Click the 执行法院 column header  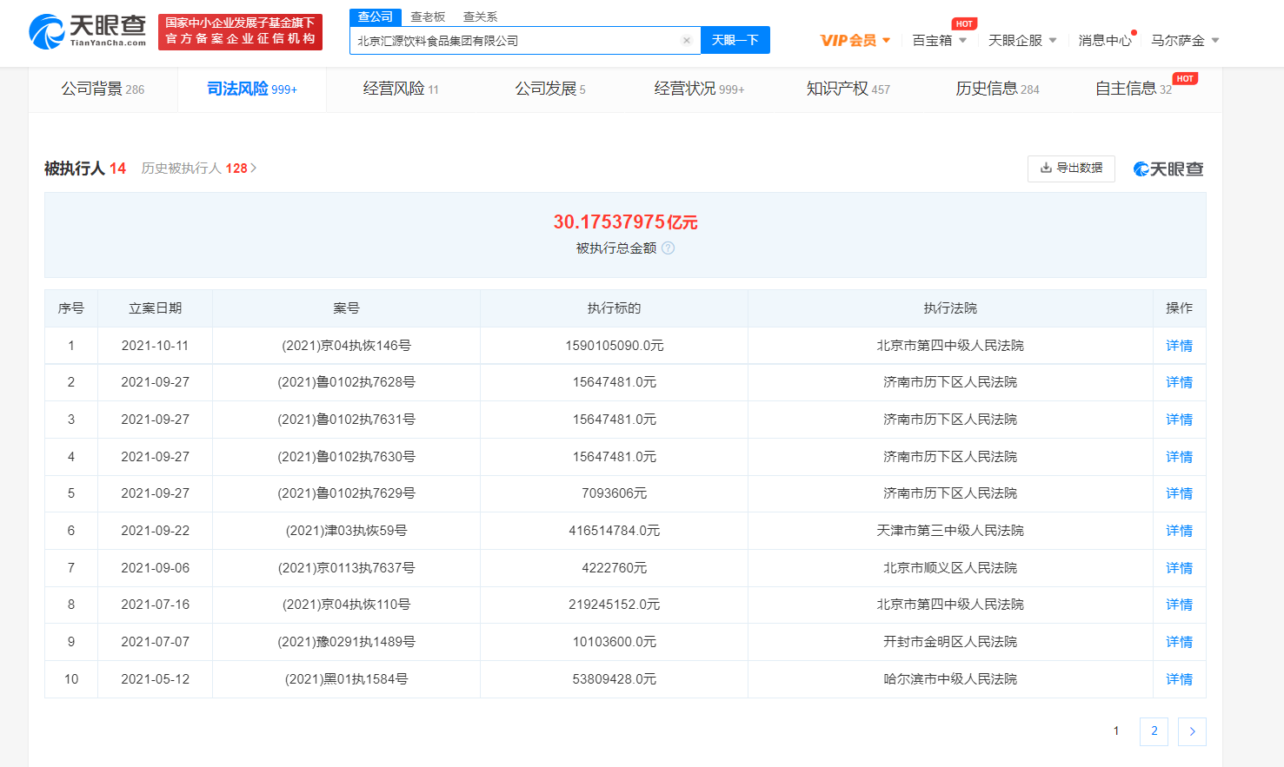point(950,308)
